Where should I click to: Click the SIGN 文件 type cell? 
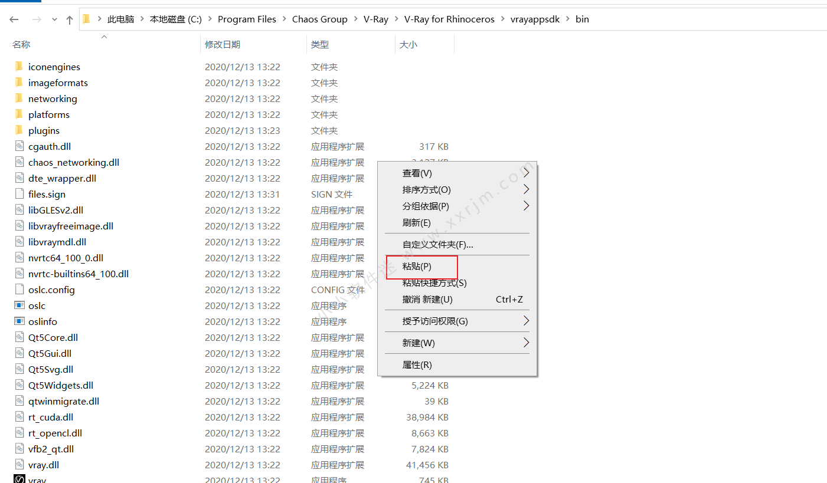pyautogui.click(x=332, y=194)
